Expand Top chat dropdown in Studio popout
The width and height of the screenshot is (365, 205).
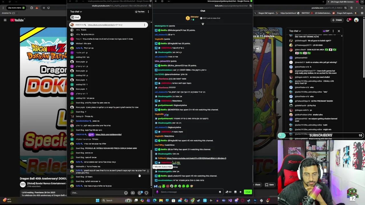click(76, 12)
